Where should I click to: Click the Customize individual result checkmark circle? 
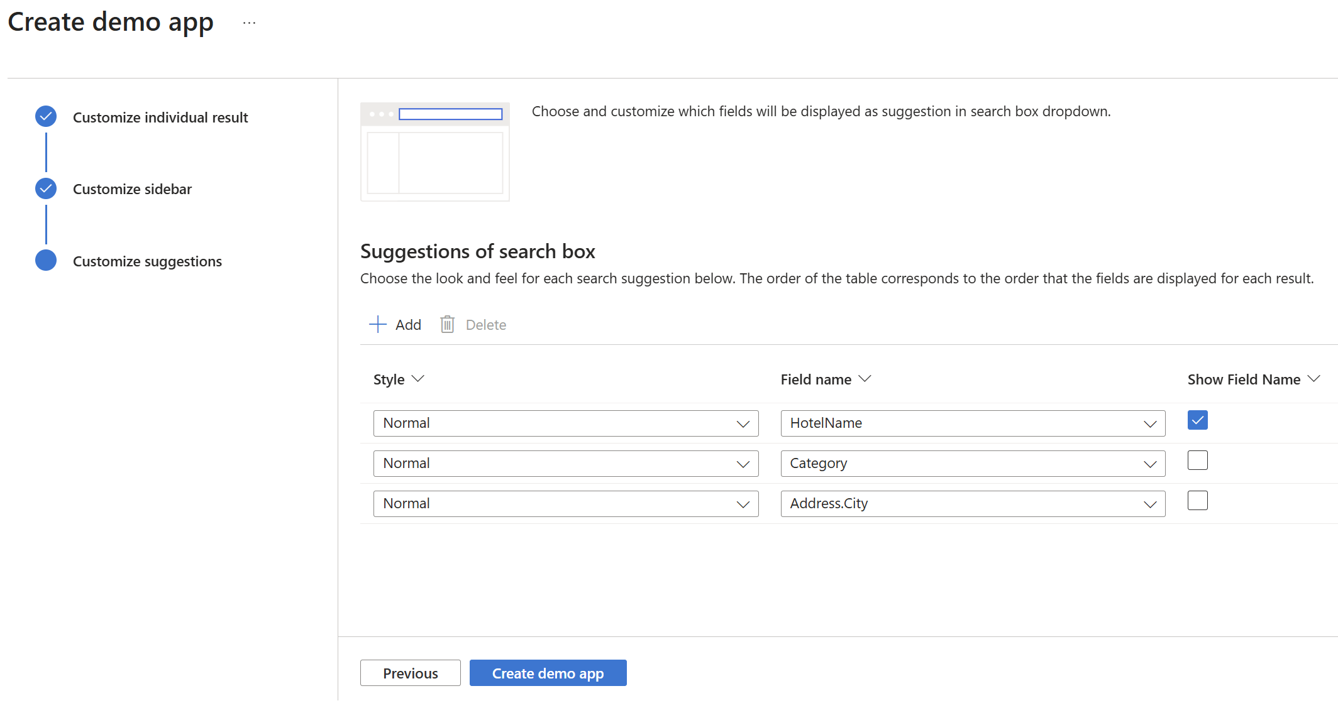tap(46, 117)
